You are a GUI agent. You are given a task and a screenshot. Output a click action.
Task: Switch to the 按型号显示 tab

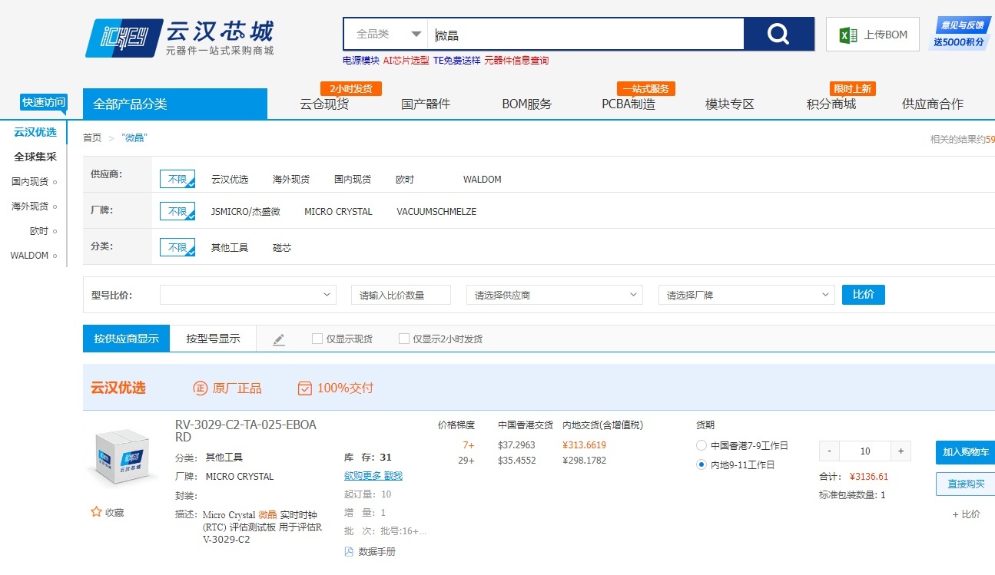[213, 338]
